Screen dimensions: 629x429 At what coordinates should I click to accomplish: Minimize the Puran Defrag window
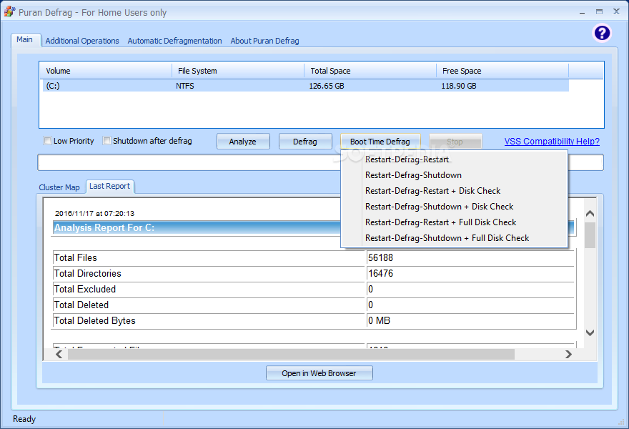tap(582, 12)
